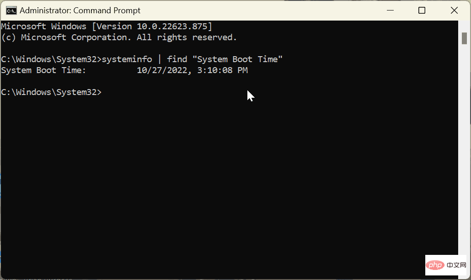Click the version number 10.0.22623.875
The width and height of the screenshot is (471, 280).
click(172, 26)
